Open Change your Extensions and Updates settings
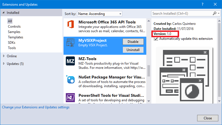This screenshot has height=125, width=222. click(x=36, y=107)
